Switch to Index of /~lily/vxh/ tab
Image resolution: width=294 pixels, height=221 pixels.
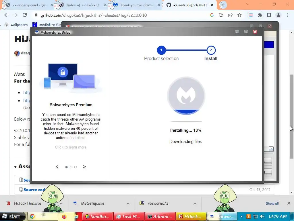click(82, 5)
